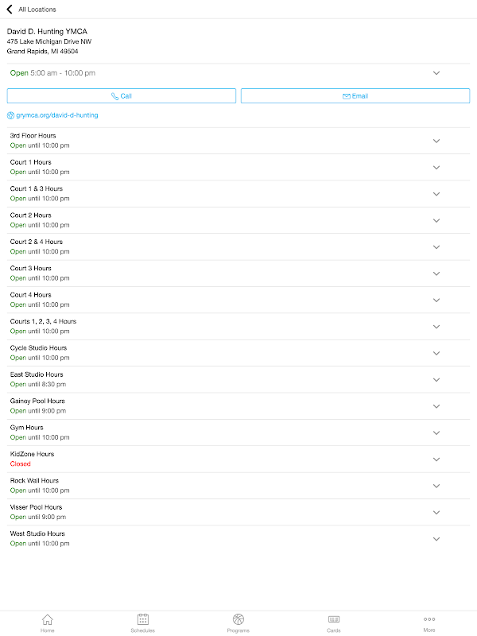
Task: Expand the Courts 1, 2, 3, 4 Hours chevron
Action: pyautogui.click(x=436, y=327)
